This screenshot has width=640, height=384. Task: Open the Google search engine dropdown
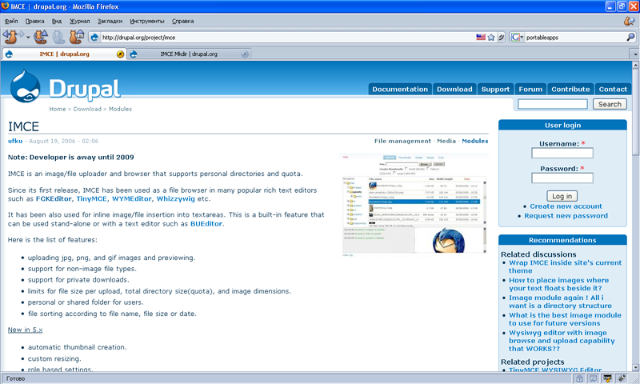pyautogui.click(x=517, y=37)
